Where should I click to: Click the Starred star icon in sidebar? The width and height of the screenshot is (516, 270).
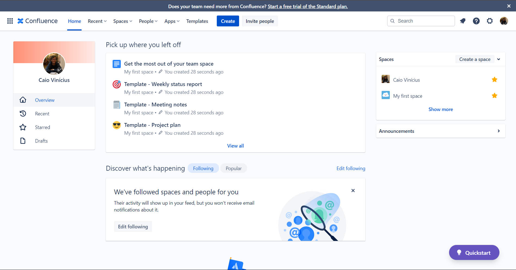pos(23,127)
